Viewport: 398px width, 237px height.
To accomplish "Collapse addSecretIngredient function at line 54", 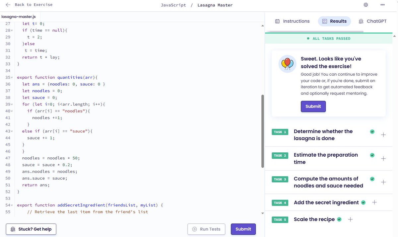I will pos(12,205).
